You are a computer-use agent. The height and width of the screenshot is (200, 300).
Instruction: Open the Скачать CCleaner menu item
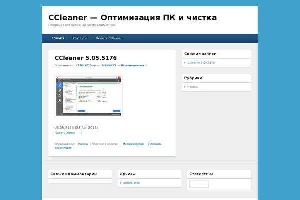pos(108,38)
